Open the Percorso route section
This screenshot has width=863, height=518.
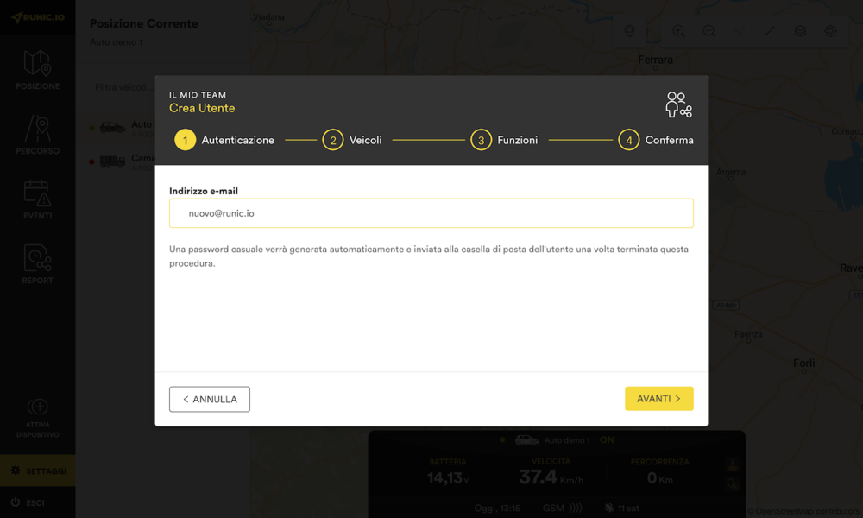(37, 135)
